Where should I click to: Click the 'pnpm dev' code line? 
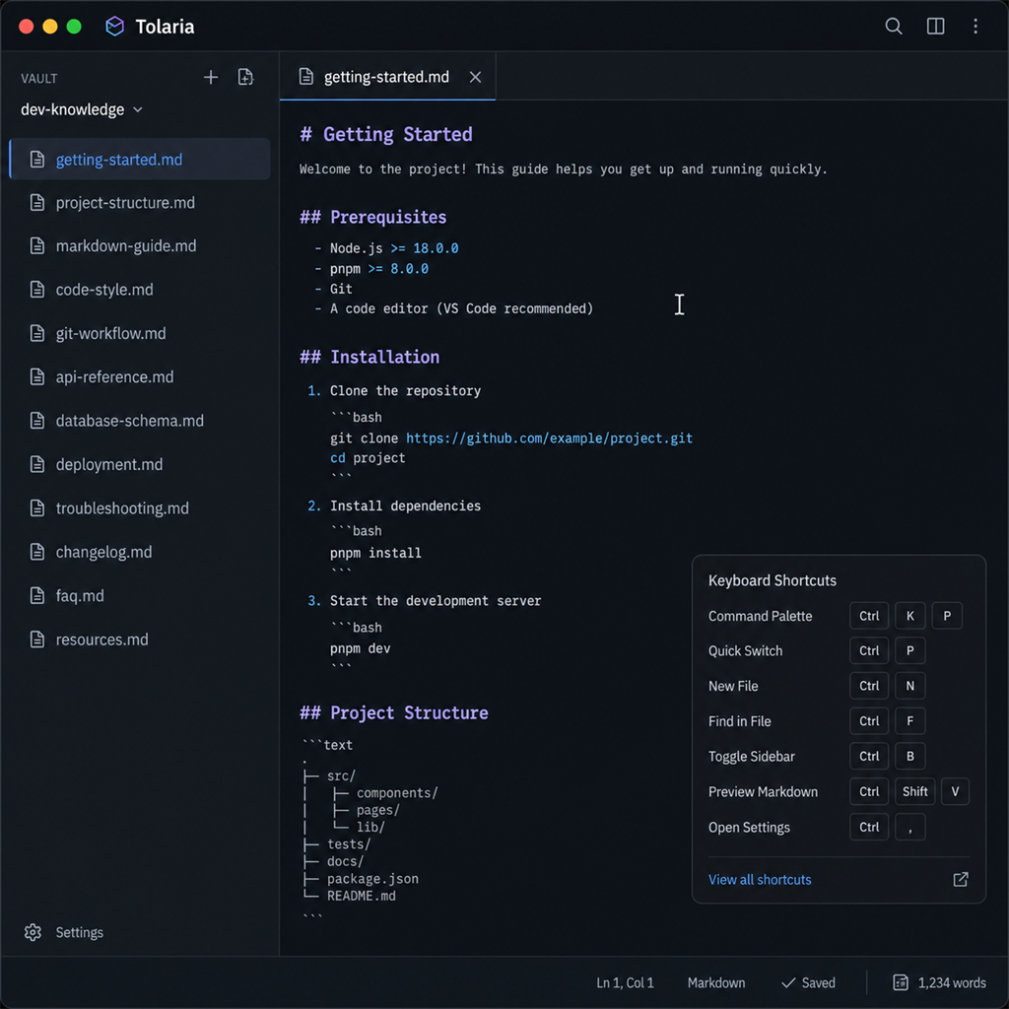click(361, 648)
